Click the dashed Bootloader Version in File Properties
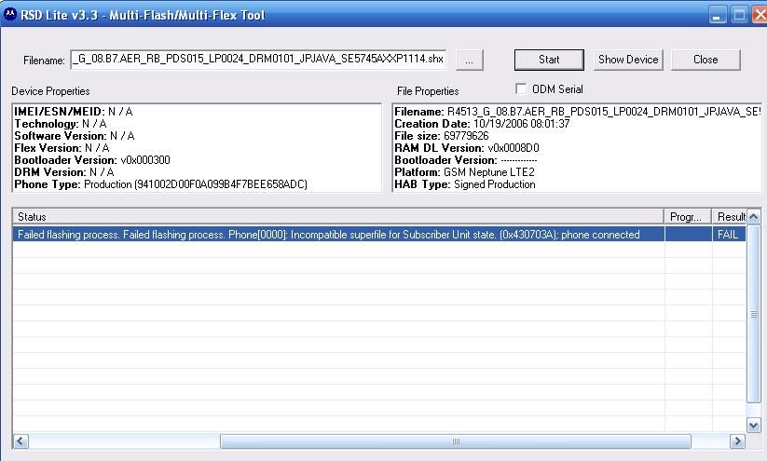The image size is (767, 461). coord(466,160)
